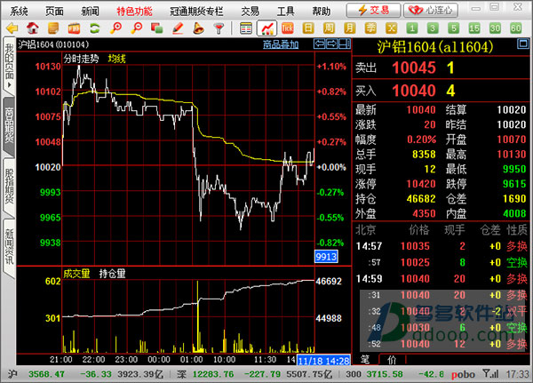Image resolution: width=533 pixels, height=383 pixels.
Task: Click the 均线 legend label
Action: click(117, 59)
